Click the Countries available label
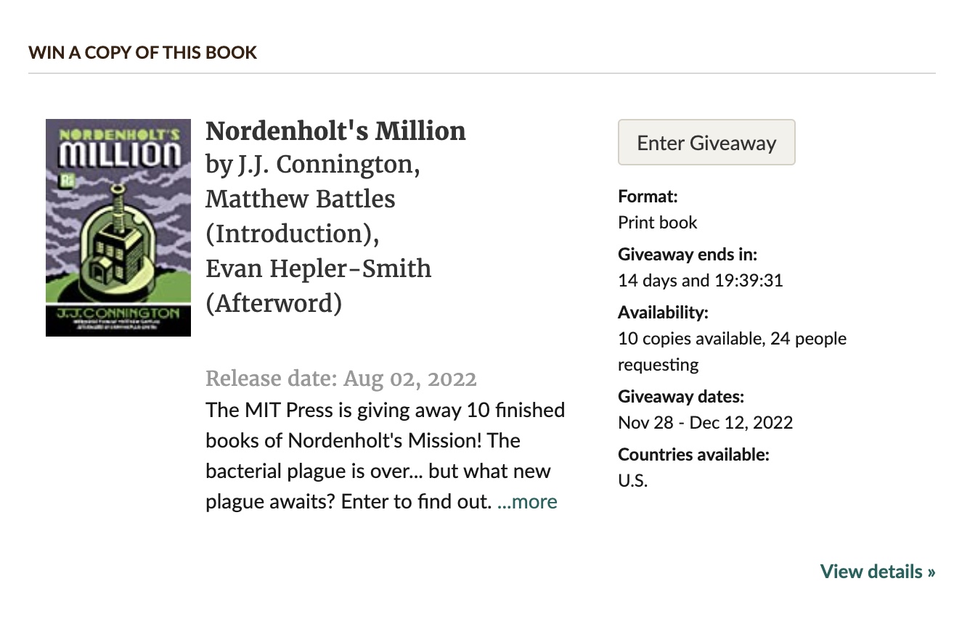This screenshot has height=618, width=954. coord(693,455)
